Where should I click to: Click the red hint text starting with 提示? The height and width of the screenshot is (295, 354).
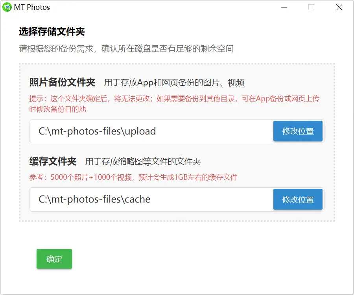pos(174,104)
